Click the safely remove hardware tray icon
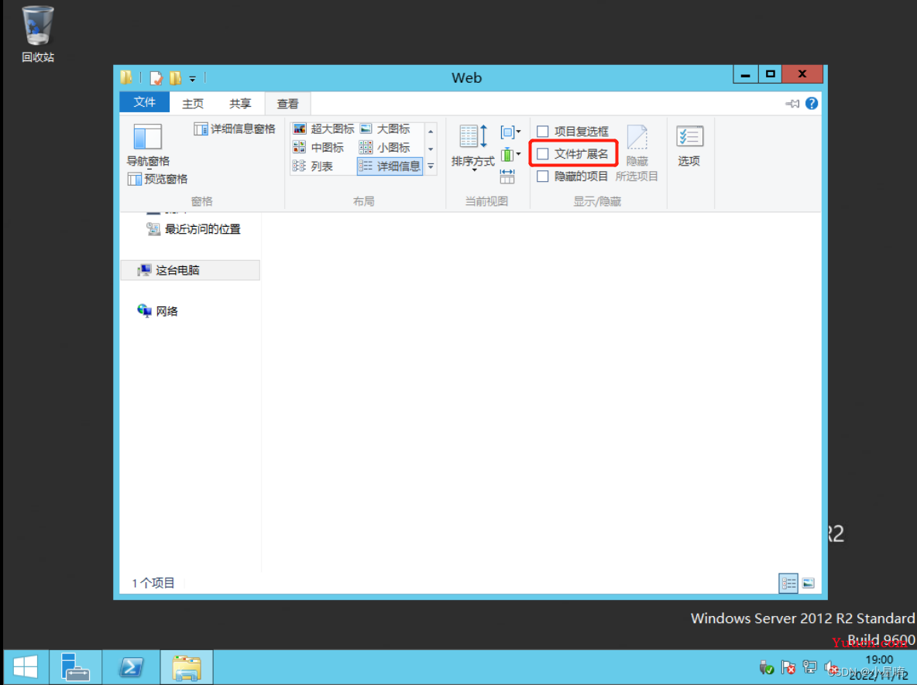Screen dimensions: 917x685 coord(766,667)
